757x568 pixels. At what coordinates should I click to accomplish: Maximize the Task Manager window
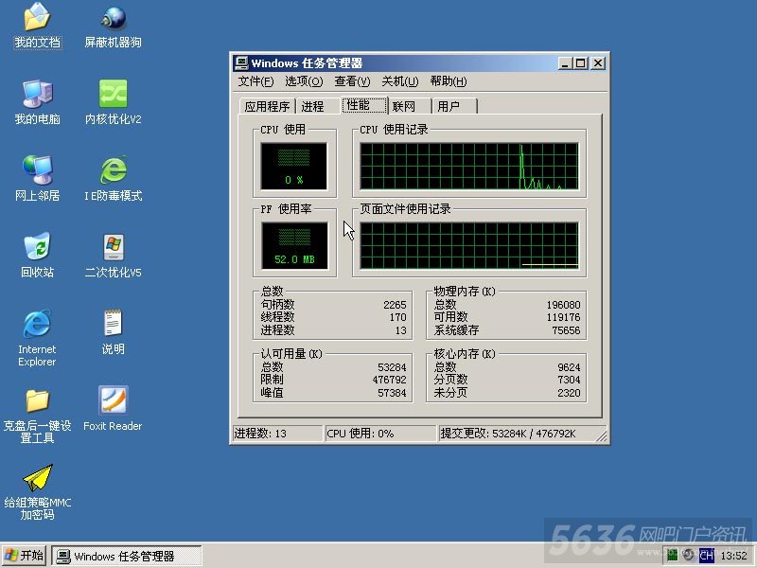pos(581,63)
